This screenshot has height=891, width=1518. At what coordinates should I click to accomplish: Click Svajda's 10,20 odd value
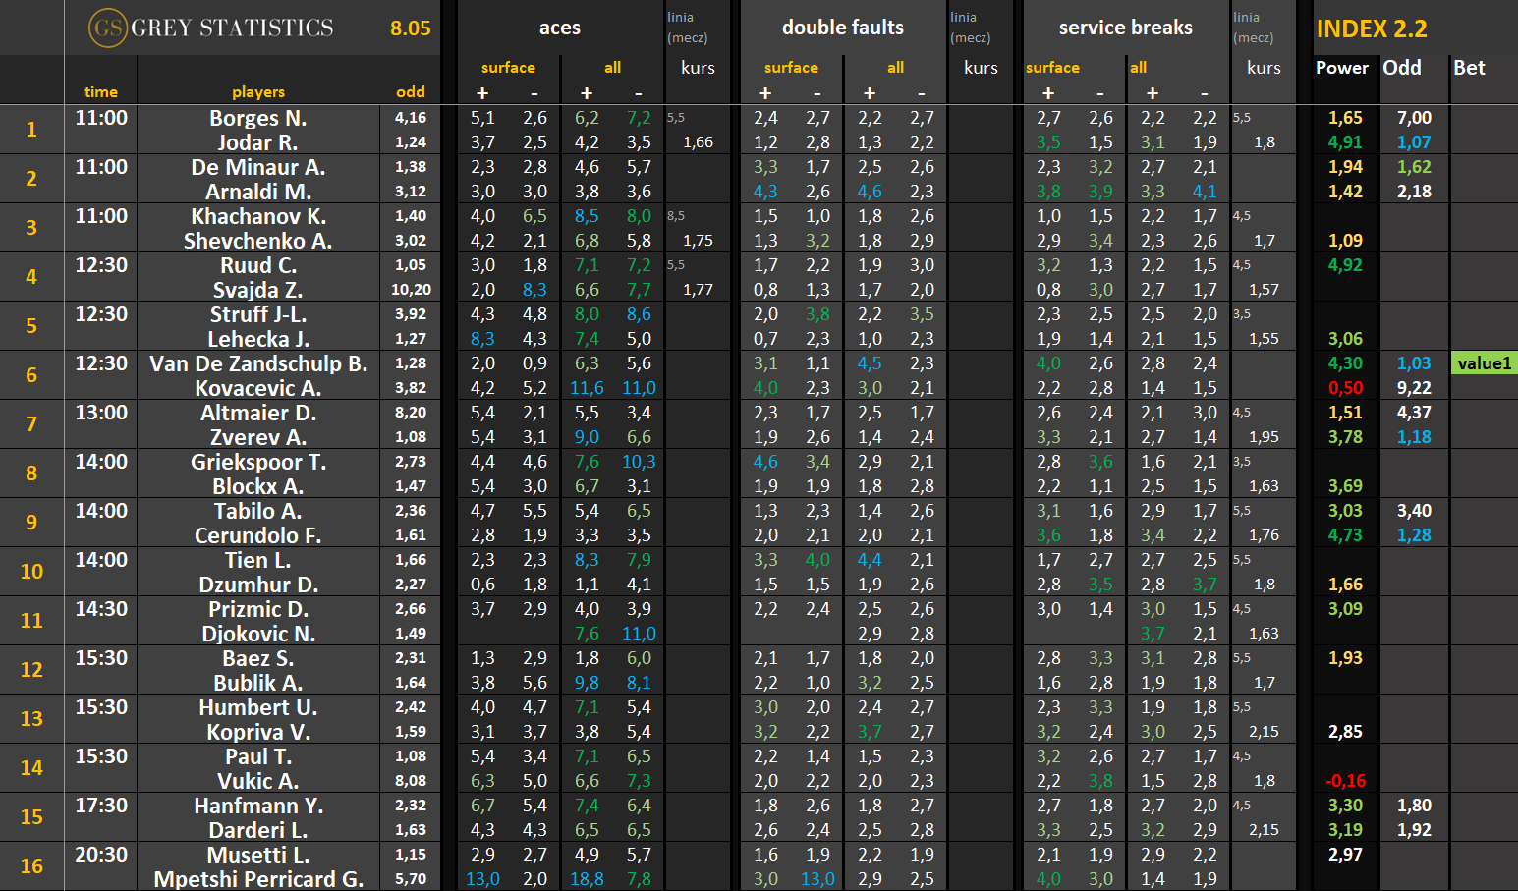[x=411, y=290]
